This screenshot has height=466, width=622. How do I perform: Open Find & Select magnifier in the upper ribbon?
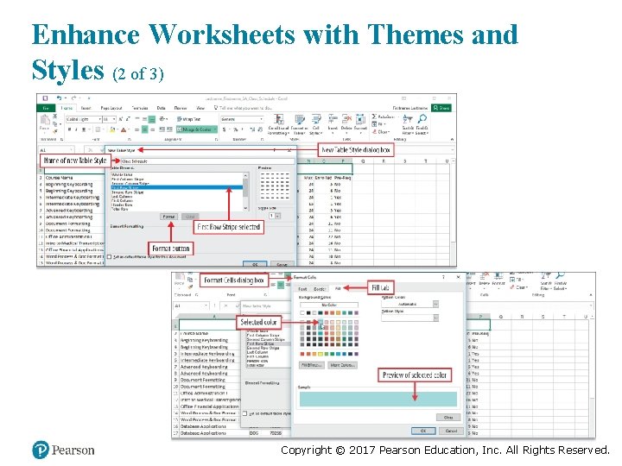coord(422,124)
